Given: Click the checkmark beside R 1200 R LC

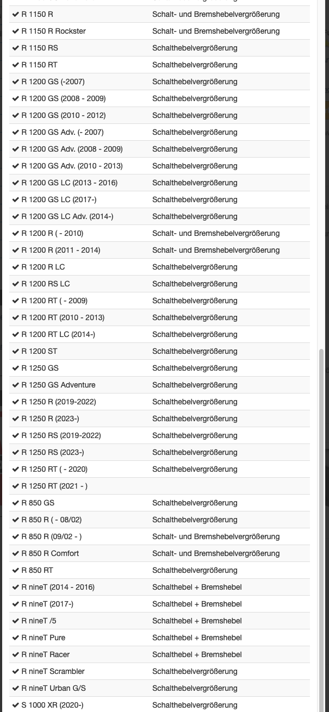Looking at the screenshot, I should (x=16, y=267).
